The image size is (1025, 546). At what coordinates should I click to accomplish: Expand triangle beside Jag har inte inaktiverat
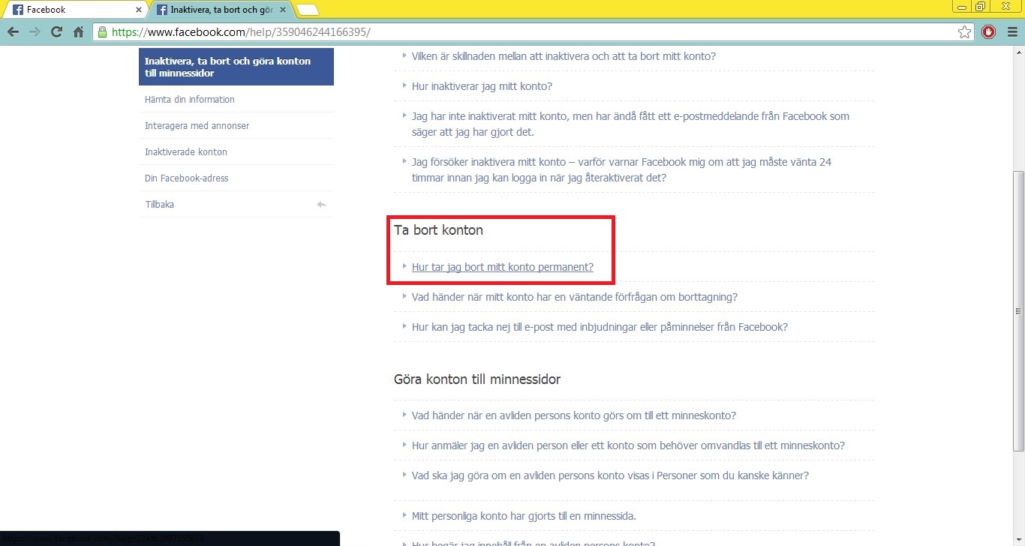click(x=404, y=115)
